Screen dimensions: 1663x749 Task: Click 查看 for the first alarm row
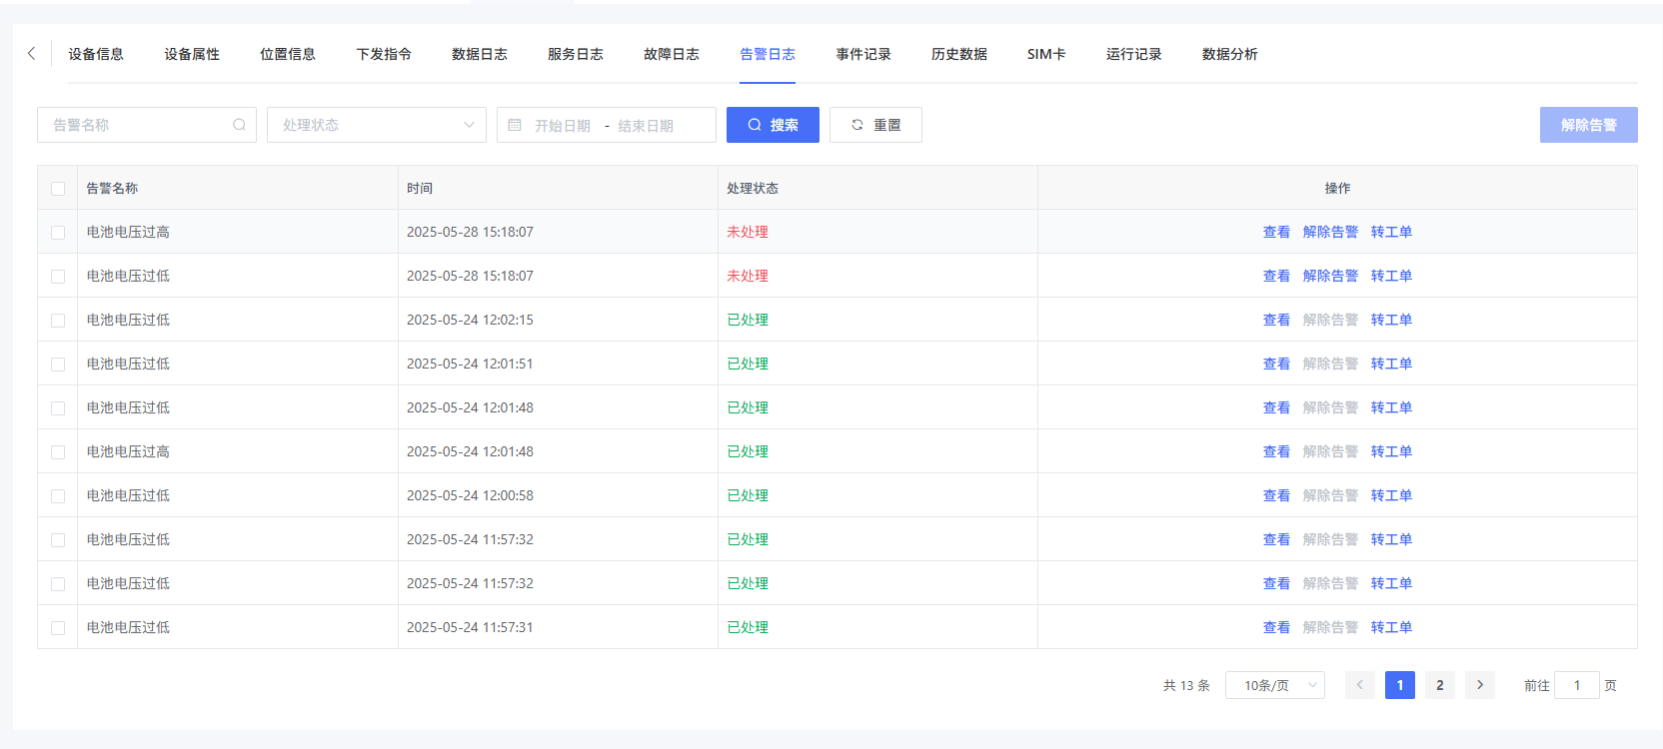tap(1276, 232)
